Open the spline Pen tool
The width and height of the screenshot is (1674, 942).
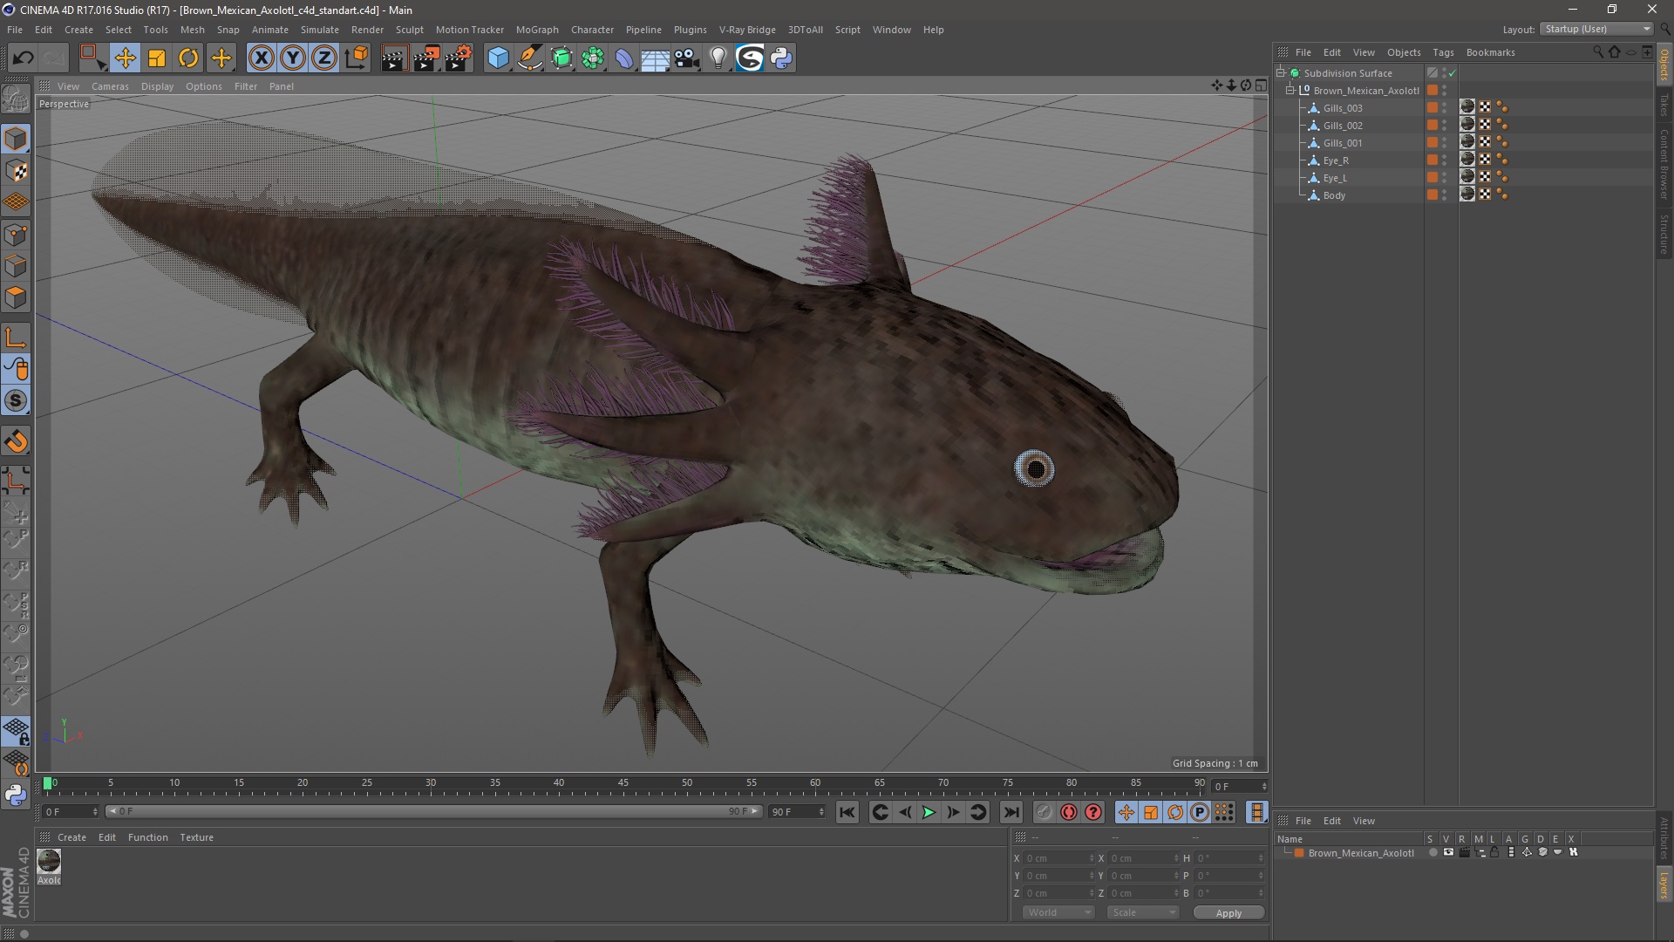pos(529,58)
